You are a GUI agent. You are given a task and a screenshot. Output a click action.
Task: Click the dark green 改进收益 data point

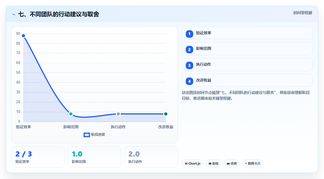click(x=165, y=114)
